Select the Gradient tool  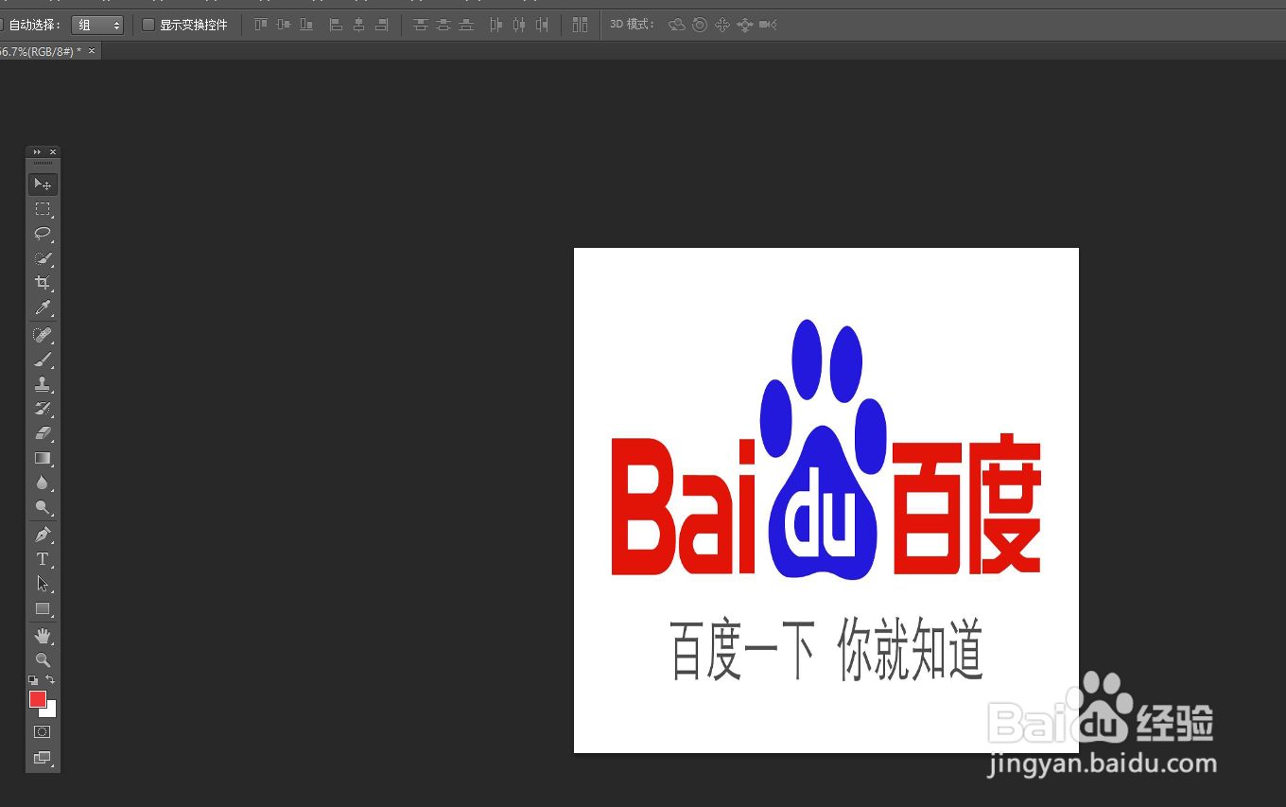tap(43, 458)
